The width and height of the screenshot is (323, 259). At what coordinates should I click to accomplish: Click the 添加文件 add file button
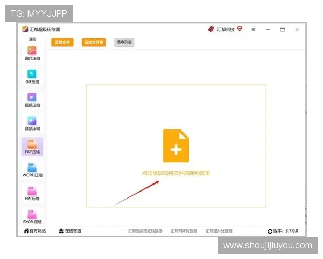[x=62, y=42]
